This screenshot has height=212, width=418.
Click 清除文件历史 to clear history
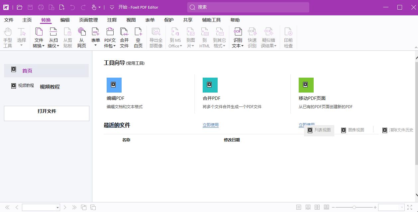(398, 130)
